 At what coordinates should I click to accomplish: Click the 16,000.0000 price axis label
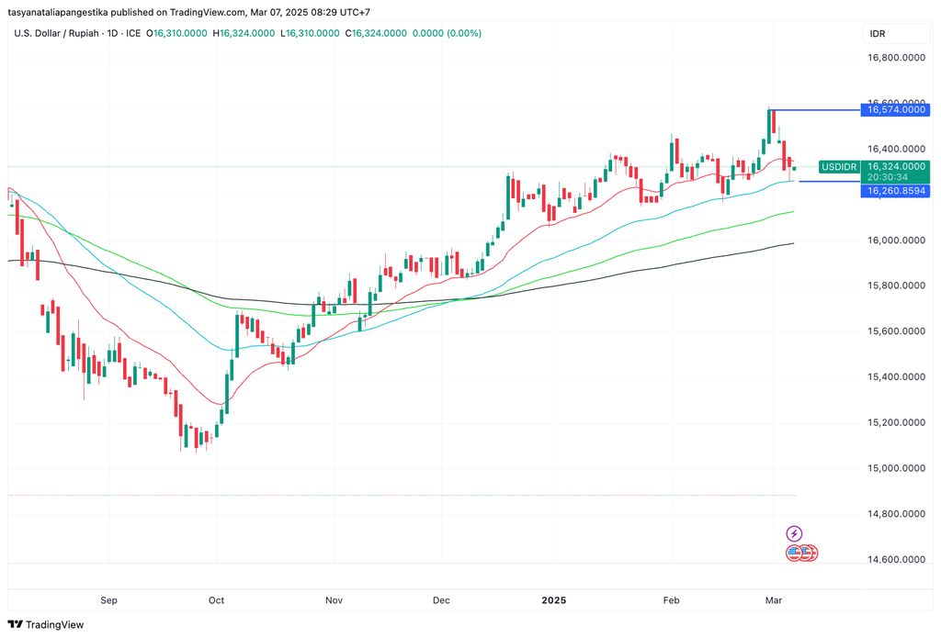click(x=896, y=240)
